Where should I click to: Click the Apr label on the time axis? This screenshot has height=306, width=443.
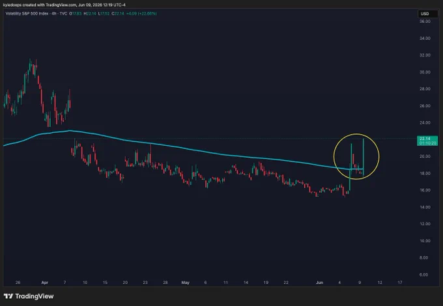[x=45, y=283]
